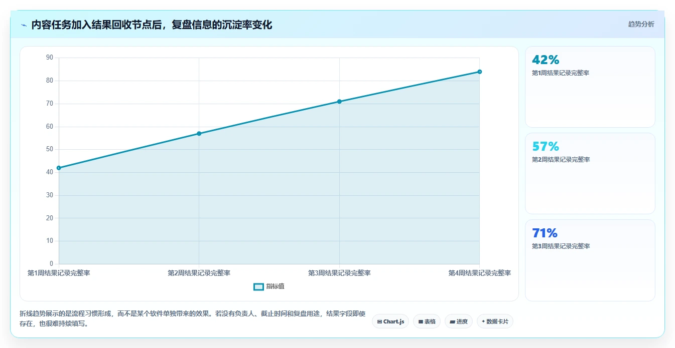Image resolution: width=675 pixels, height=348 pixels.
Task: Open the 42% stat card
Action: click(x=590, y=87)
